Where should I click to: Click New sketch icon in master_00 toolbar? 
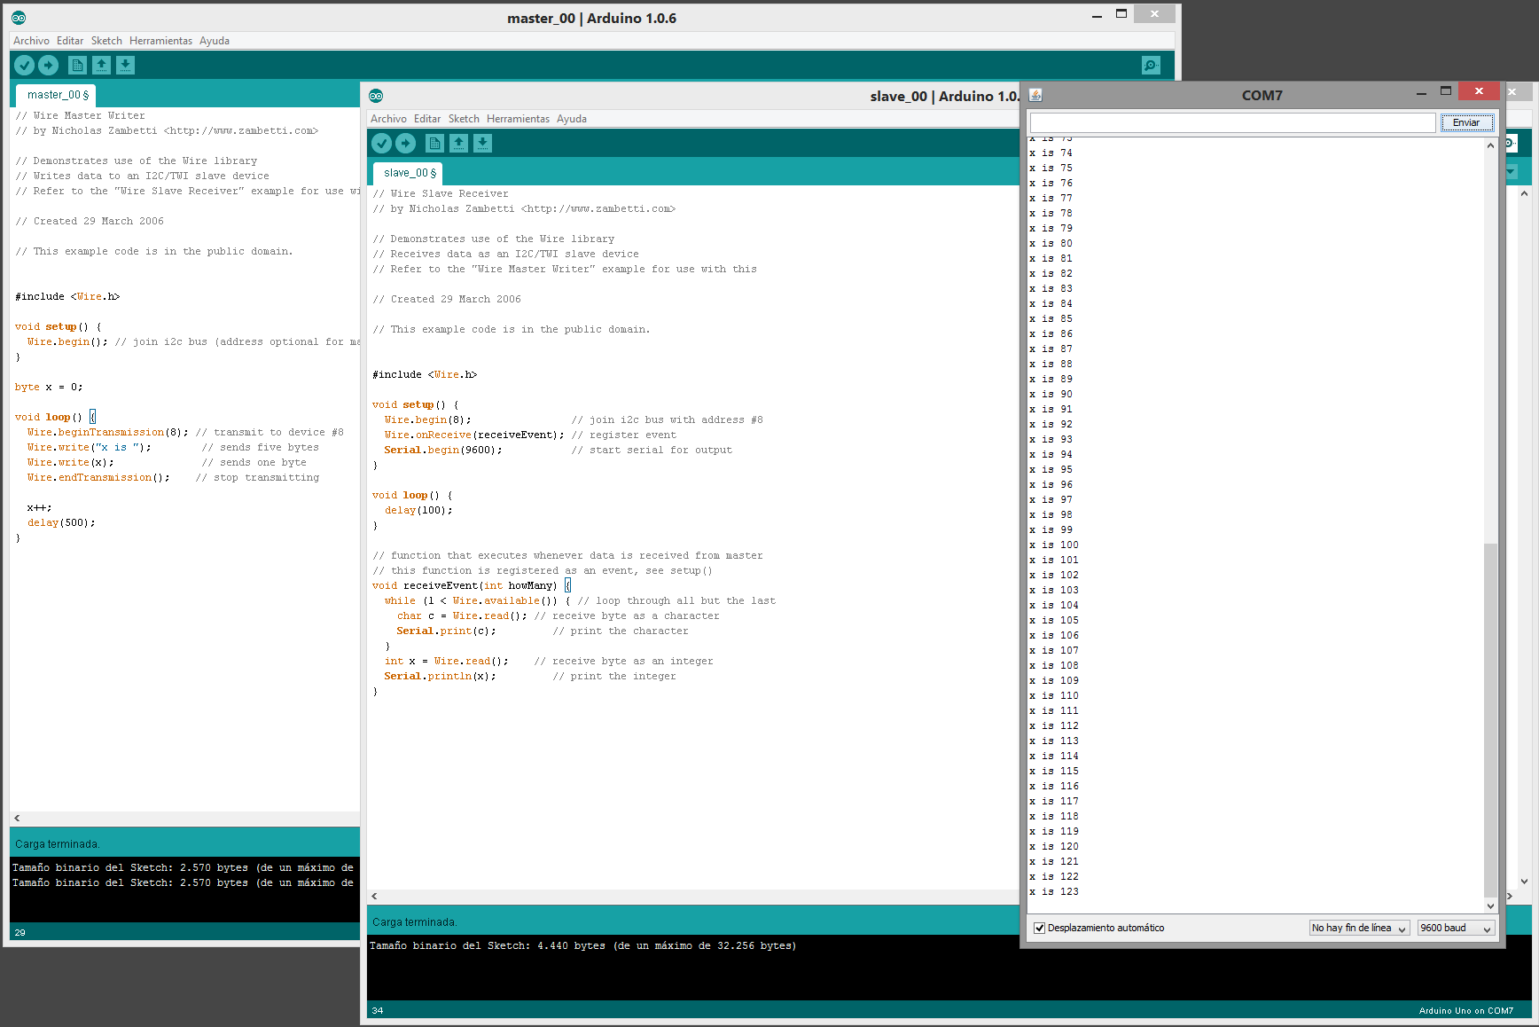(x=78, y=65)
